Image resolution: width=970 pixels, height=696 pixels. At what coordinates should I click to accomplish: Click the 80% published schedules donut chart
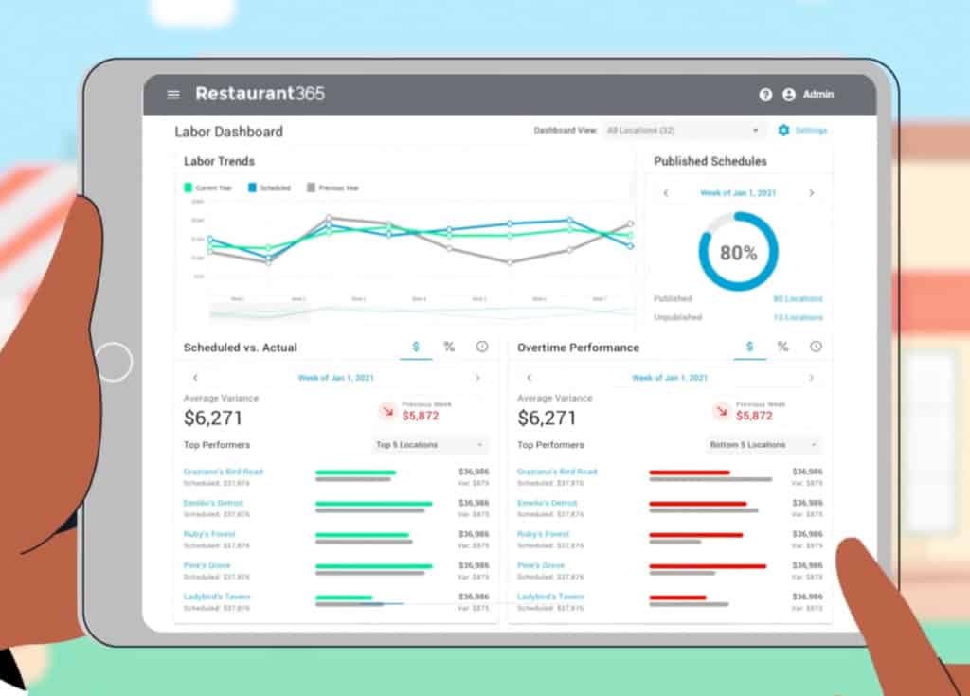click(738, 252)
